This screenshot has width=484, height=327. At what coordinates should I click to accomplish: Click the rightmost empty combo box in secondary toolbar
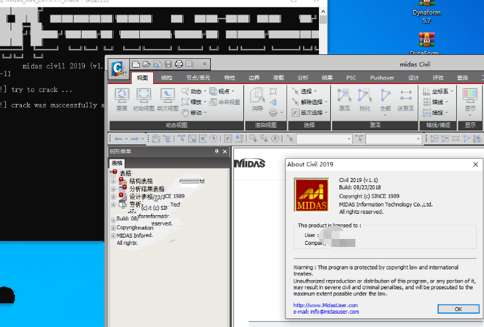394,139
